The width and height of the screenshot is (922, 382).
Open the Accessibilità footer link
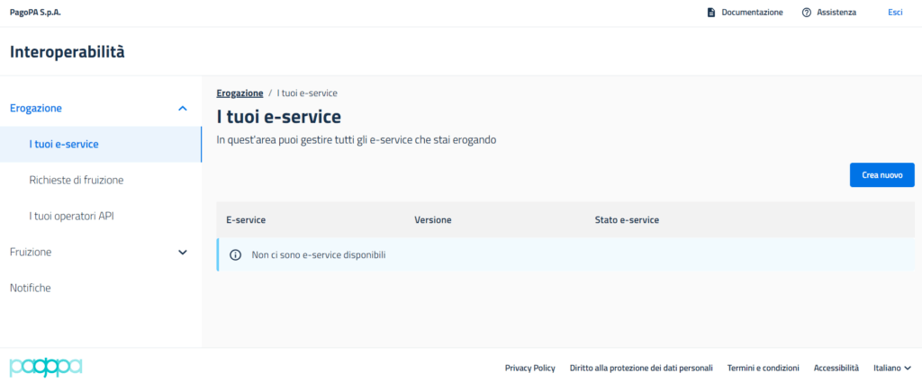pyautogui.click(x=836, y=368)
